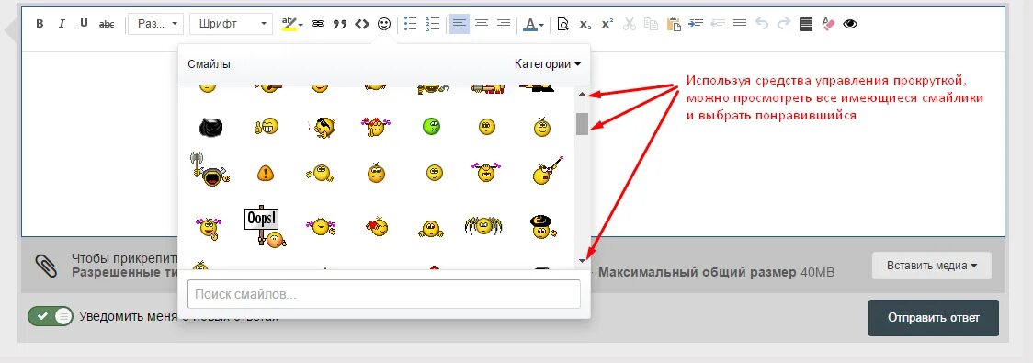Screen dimensions: 1033x363
Task: Open the 'Шрифт' font dropdown
Action: (231, 24)
